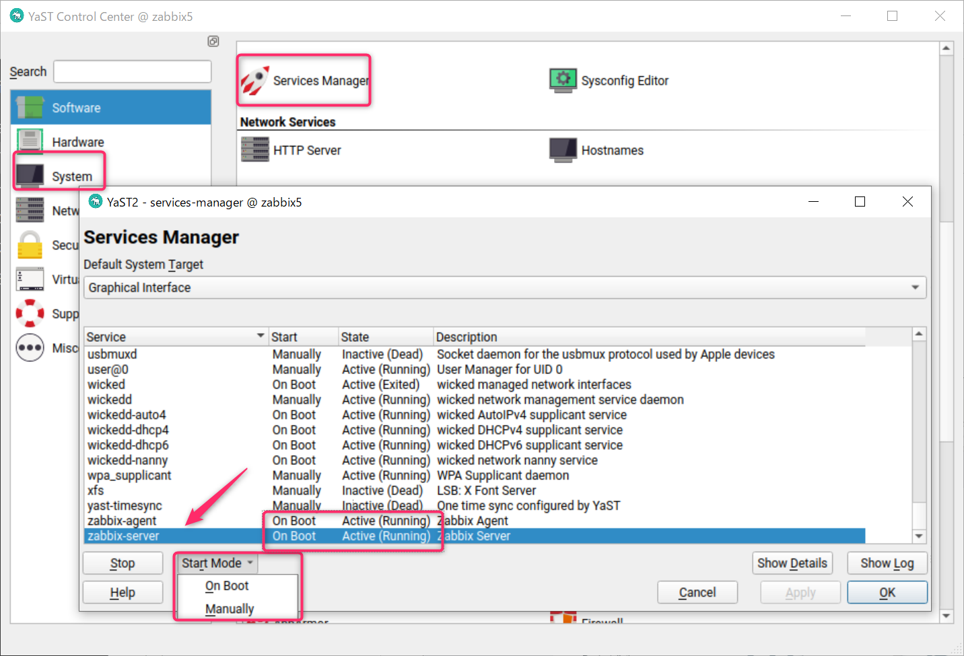Open Default System Target combo box
964x656 pixels.
pos(505,287)
